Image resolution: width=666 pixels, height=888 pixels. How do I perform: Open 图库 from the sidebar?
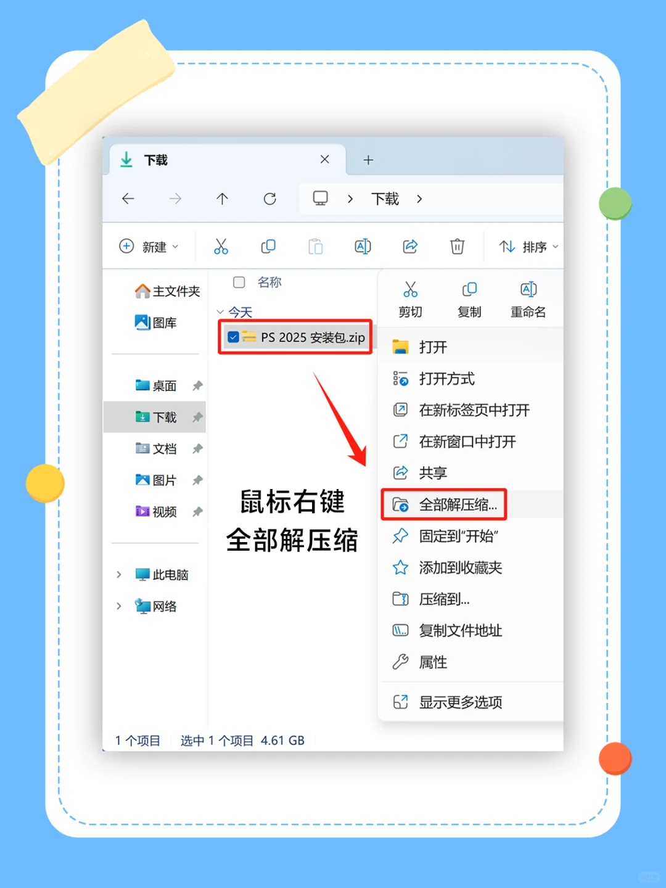click(163, 323)
